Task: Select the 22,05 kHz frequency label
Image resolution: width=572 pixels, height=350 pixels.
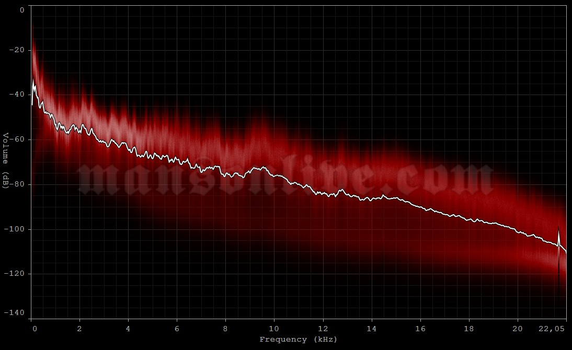Action: (x=552, y=328)
